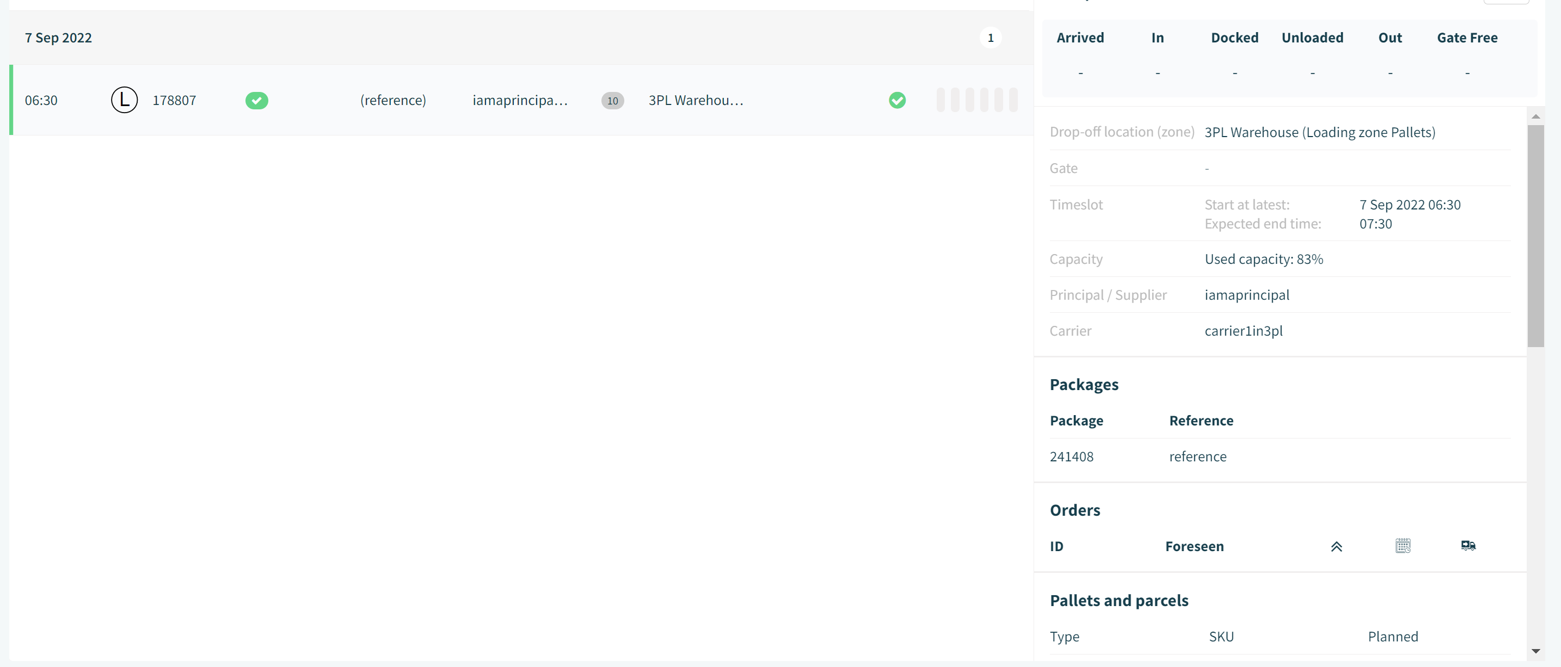Click the grey status progress bars in row
This screenshot has height=667, width=1561.
977,100
